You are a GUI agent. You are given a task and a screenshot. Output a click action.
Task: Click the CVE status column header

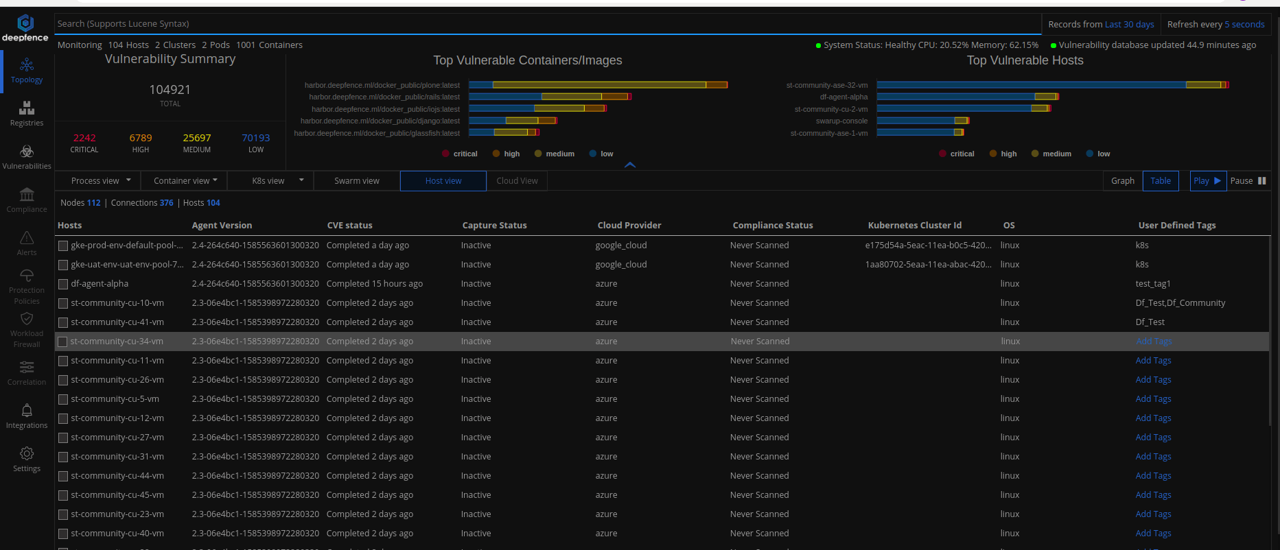coord(350,226)
